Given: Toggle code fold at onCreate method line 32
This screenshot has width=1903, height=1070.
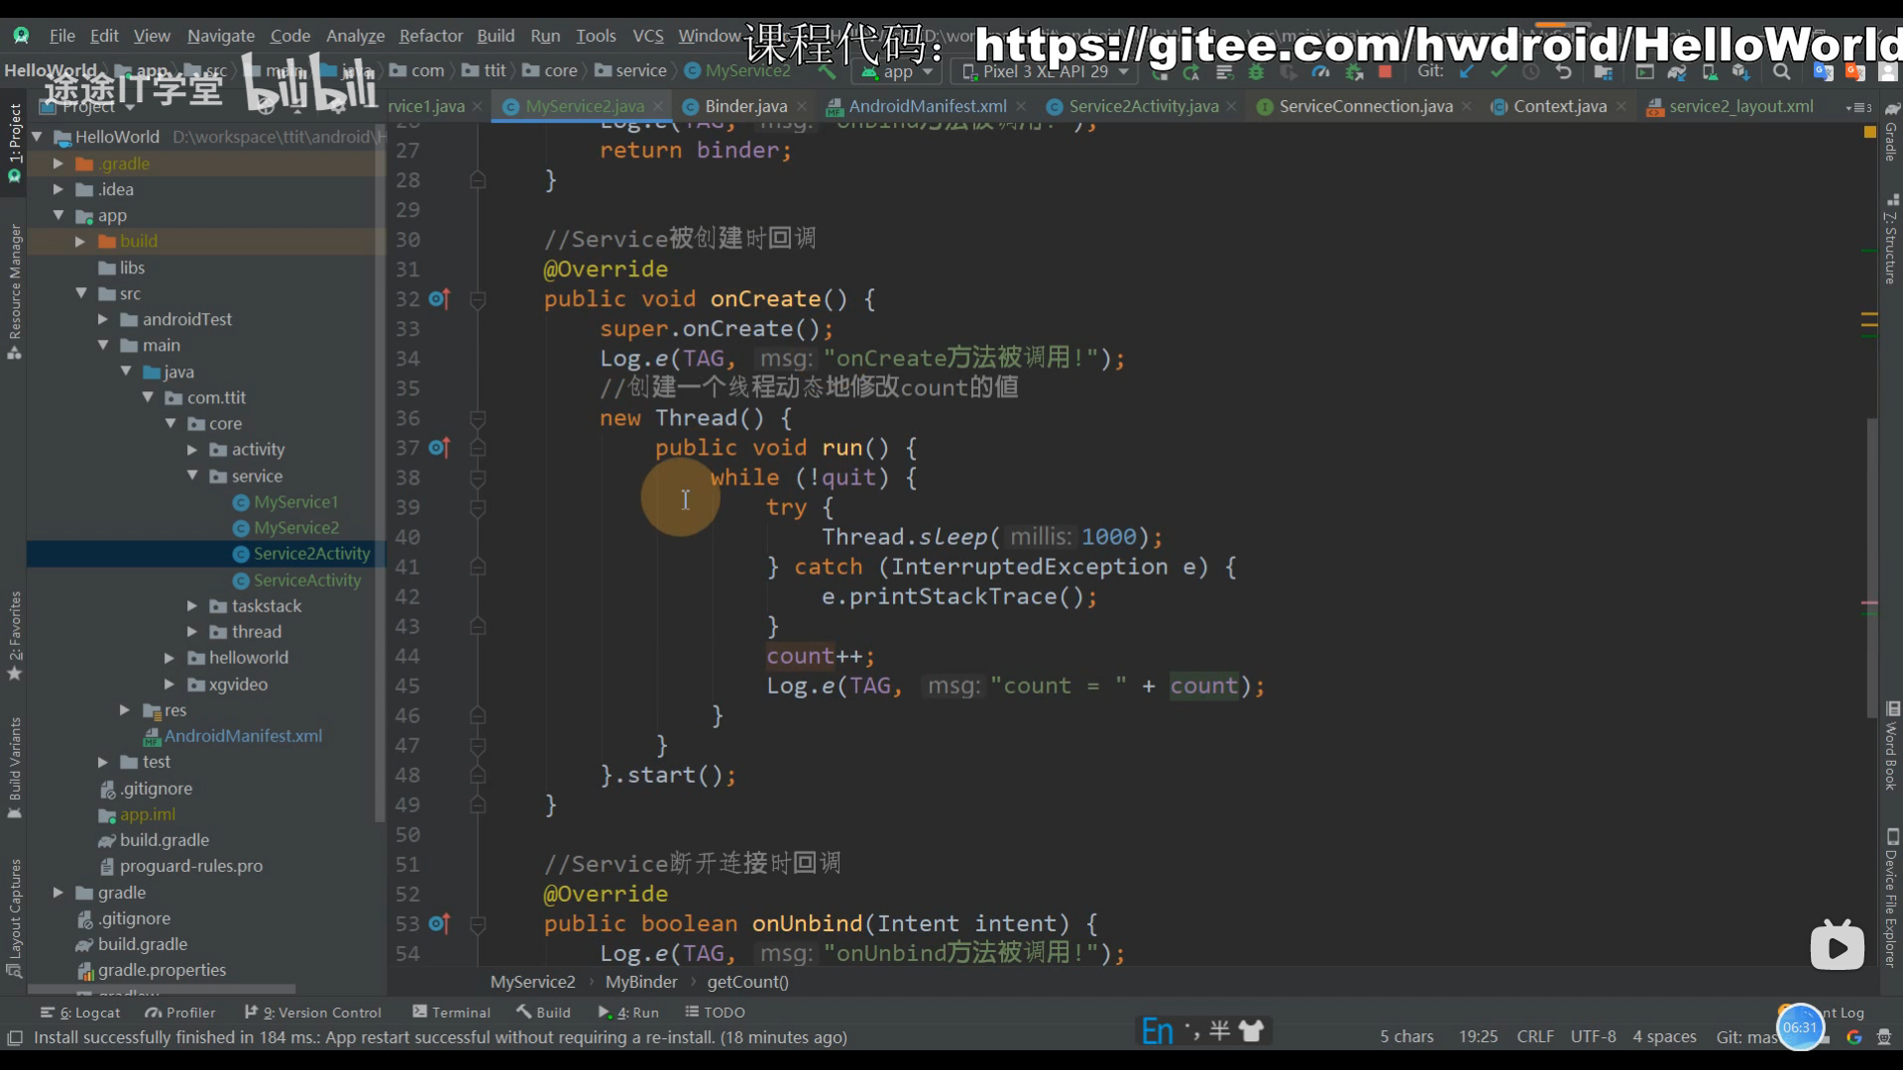Looking at the screenshot, I should pos(478,298).
